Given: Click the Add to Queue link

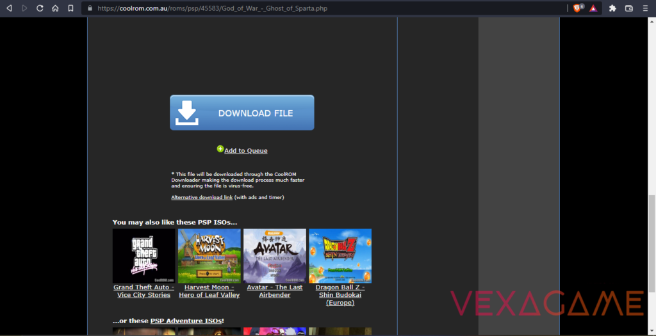Looking at the screenshot, I should pos(245,151).
